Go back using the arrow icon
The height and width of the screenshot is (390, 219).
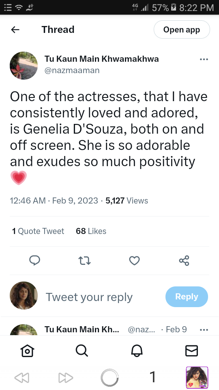[x=15, y=30]
